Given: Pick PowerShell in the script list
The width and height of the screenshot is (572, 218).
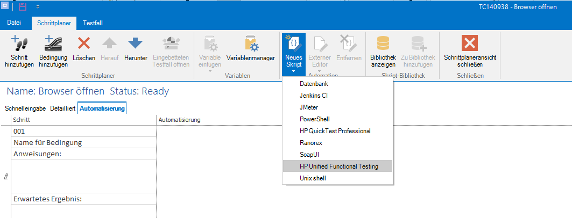Looking at the screenshot, I should pos(315,119).
